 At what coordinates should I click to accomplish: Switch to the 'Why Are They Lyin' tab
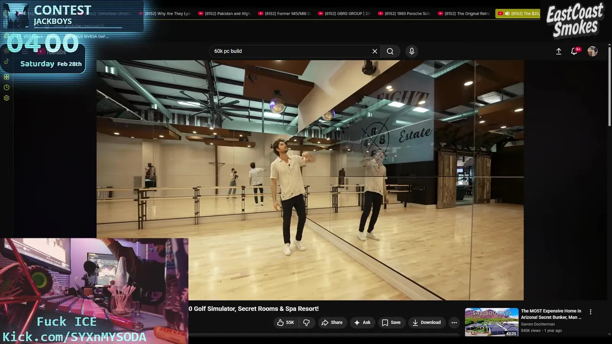[x=165, y=13]
